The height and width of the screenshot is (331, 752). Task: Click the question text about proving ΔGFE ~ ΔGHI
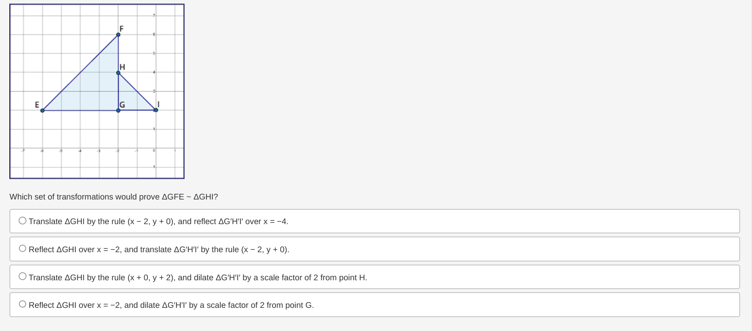113,197
